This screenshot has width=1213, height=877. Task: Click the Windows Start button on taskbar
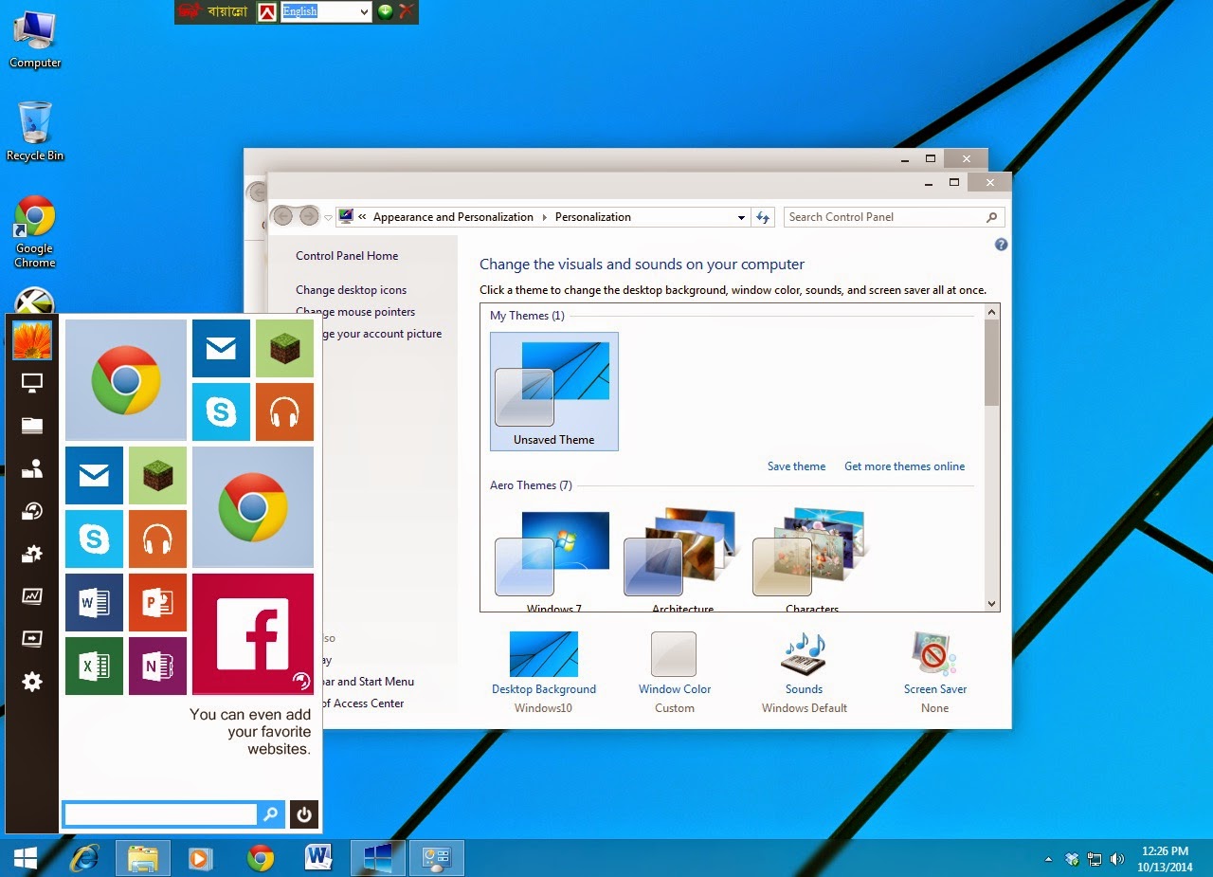pyautogui.click(x=25, y=858)
